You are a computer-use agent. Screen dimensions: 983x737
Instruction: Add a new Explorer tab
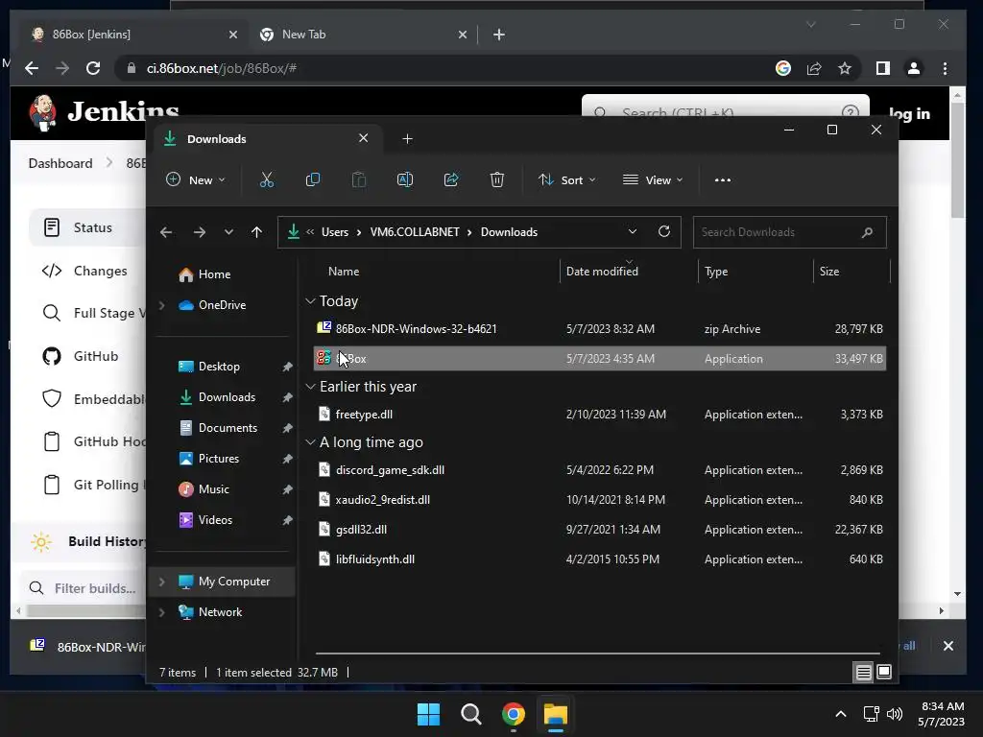pos(407,138)
